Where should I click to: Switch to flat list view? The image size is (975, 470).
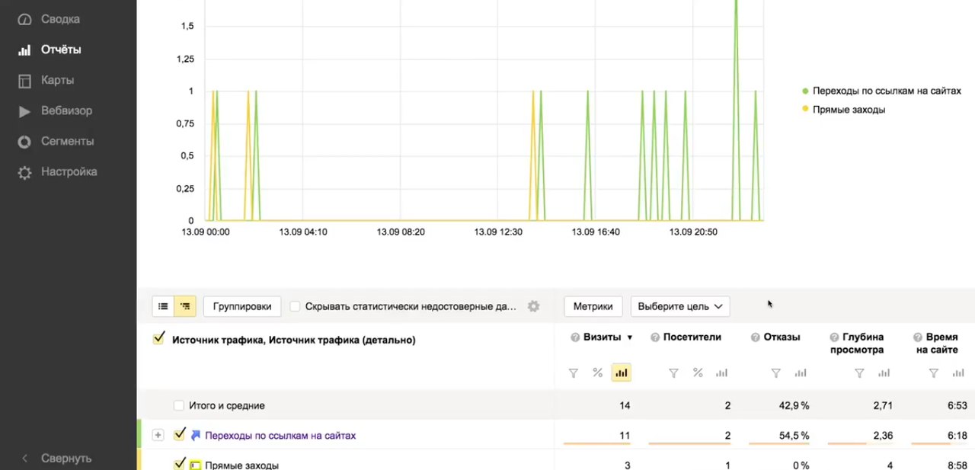[x=163, y=306]
